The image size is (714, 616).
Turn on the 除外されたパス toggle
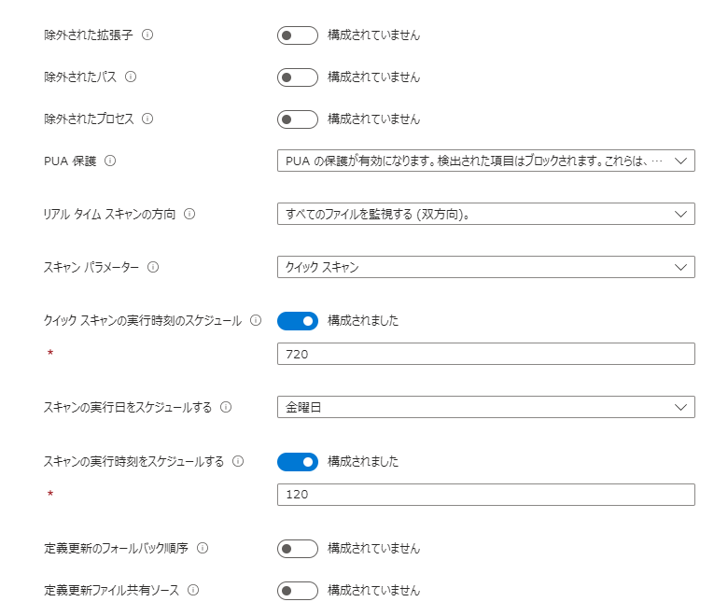pos(298,77)
